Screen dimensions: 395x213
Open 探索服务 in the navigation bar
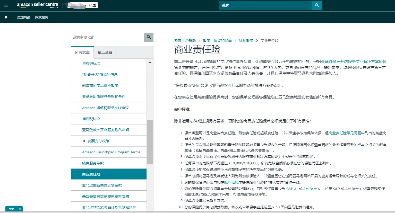(42, 17)
